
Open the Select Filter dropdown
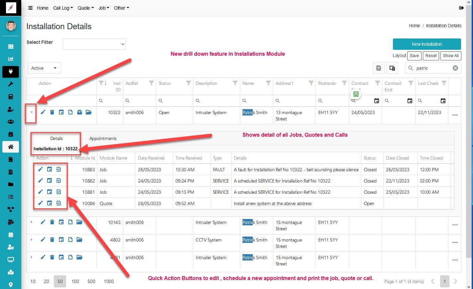click(94, 44)
